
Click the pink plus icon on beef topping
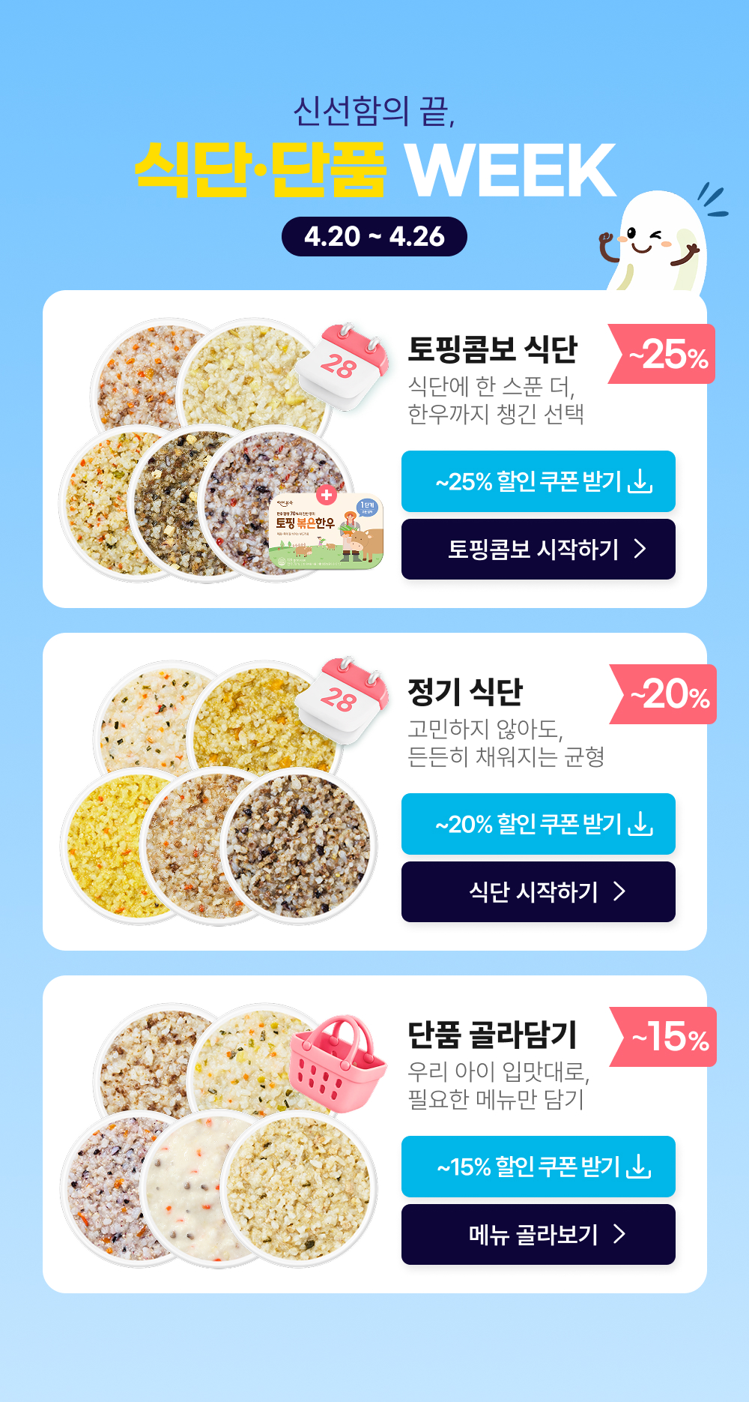pos(326,495)
